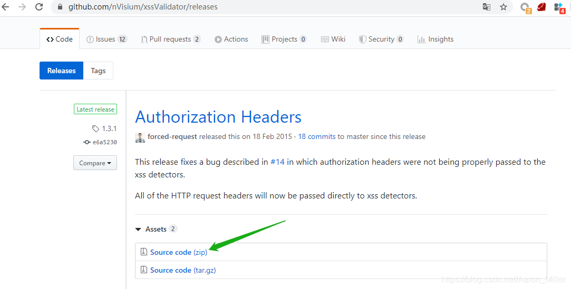The height and width of the screenshot is (289, 571).
Task: Click the Issues count badge 12
Action: (122, 39)
